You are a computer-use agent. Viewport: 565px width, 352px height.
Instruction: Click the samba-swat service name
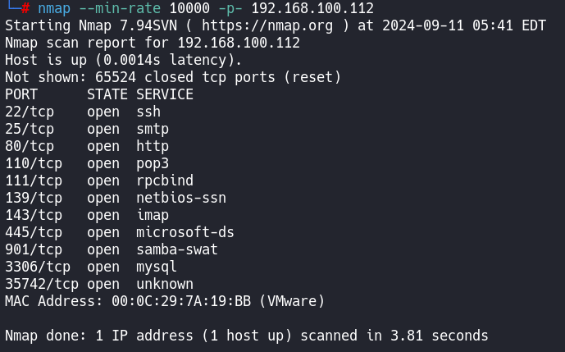click(176, 249)
